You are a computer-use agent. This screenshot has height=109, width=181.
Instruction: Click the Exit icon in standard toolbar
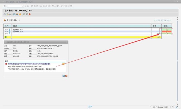(x=35, y=6)
